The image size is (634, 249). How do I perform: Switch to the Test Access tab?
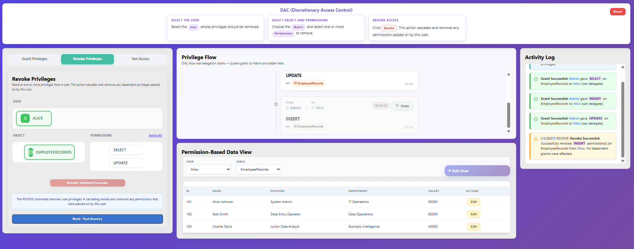pos(140,59)
